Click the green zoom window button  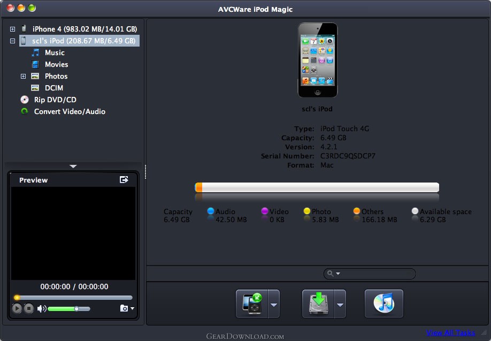pyautogui.click(x=32, y=8)
